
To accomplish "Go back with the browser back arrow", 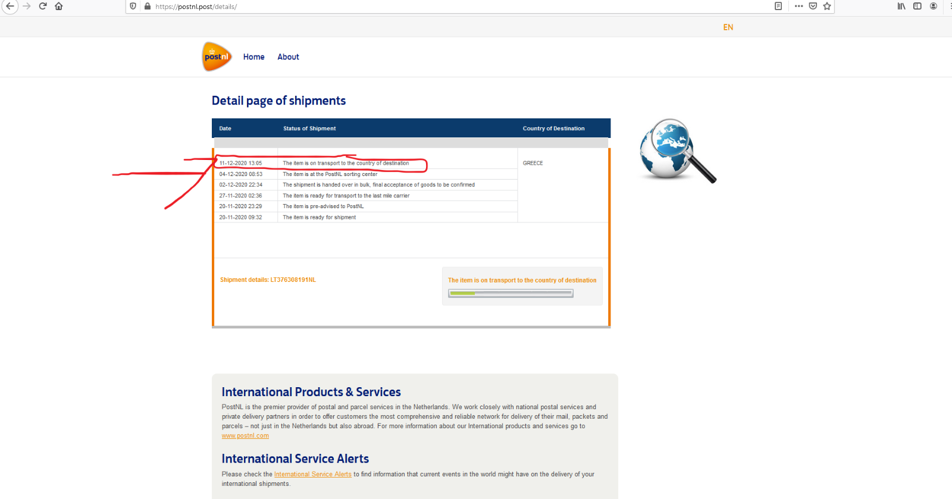I will 10,6.
